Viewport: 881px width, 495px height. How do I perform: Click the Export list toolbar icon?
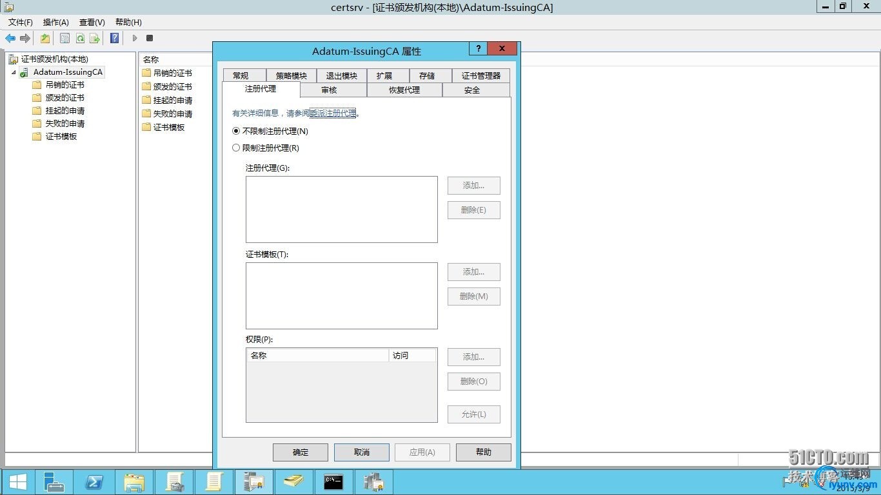click(95, 38)
